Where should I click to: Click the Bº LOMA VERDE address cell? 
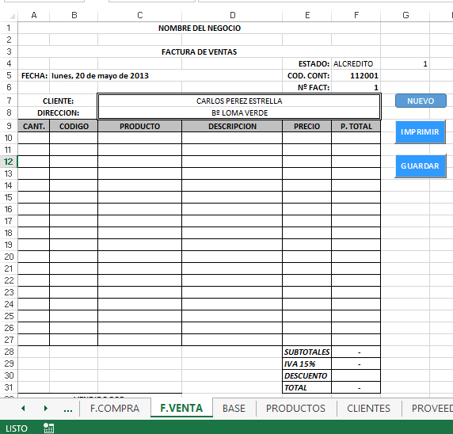239,113
